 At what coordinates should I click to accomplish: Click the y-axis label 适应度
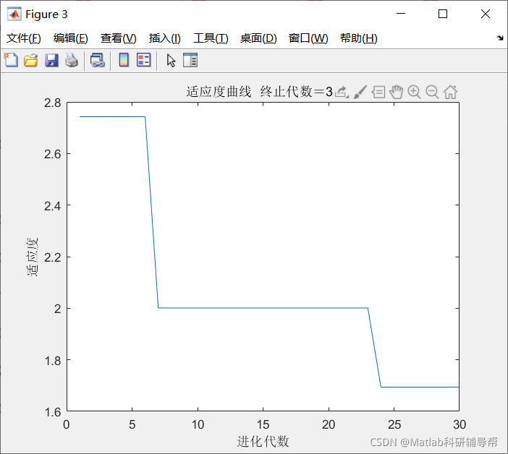click(32, 257)
